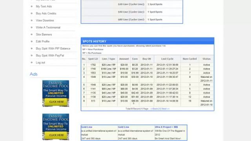Open Site Banners page
This screenshot has height=141, width=251.
click(44, 34)
